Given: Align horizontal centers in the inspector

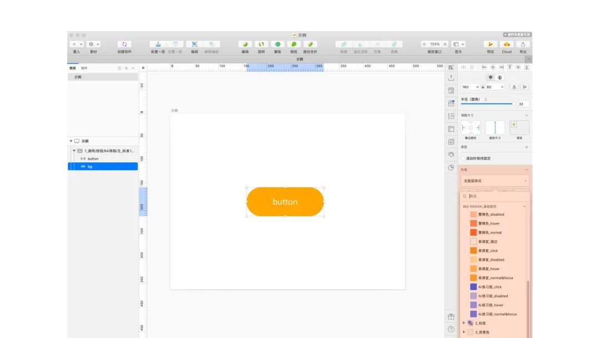Looking at the screenshot, I should point(493,67).
